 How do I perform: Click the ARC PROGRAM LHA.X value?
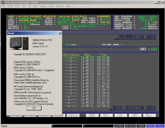click(x=148, y=16)
